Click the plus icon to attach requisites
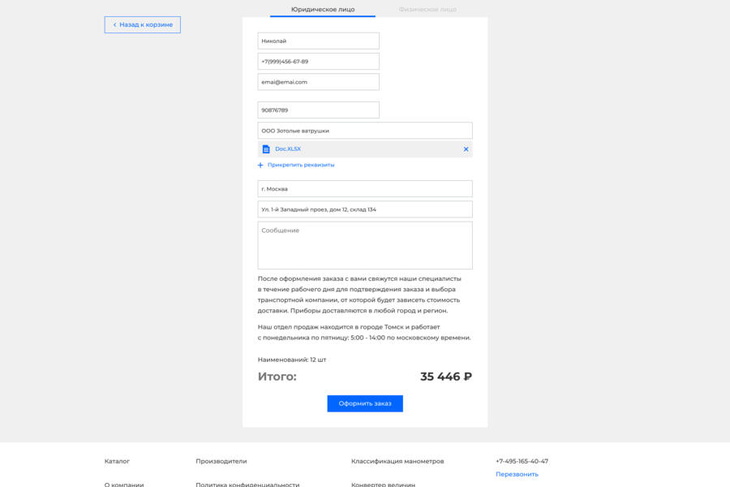The width and height of the screenshot is (730, 487). pos(260,165)
